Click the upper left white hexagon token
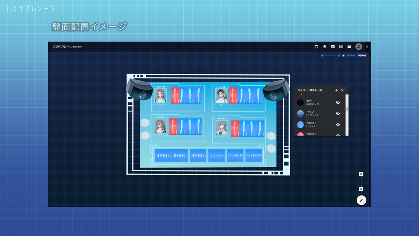The image size is (419, 236). 145,123
